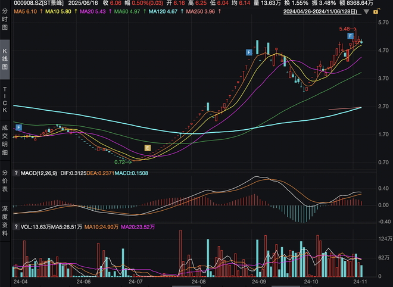This screenshot has height=287, width=393.
Task: Open MACD(12,26,9) indicator parameter settings
Action: click(38, 173)
